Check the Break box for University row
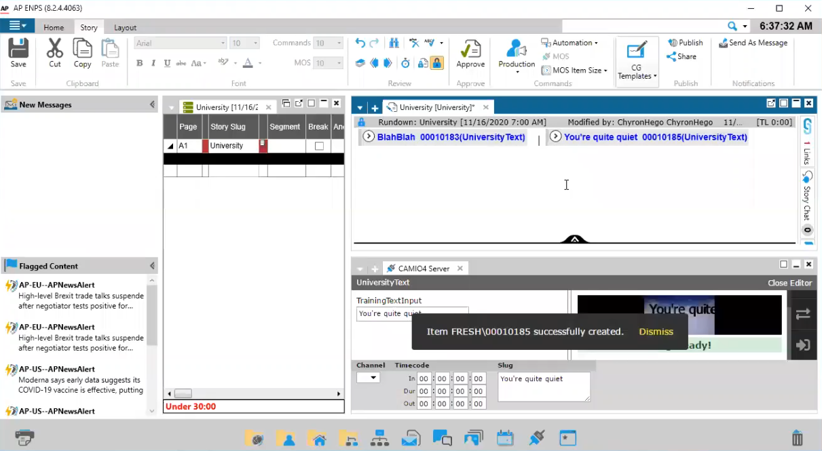The width and height of the screenshot is (822, 451). [319, 146]
